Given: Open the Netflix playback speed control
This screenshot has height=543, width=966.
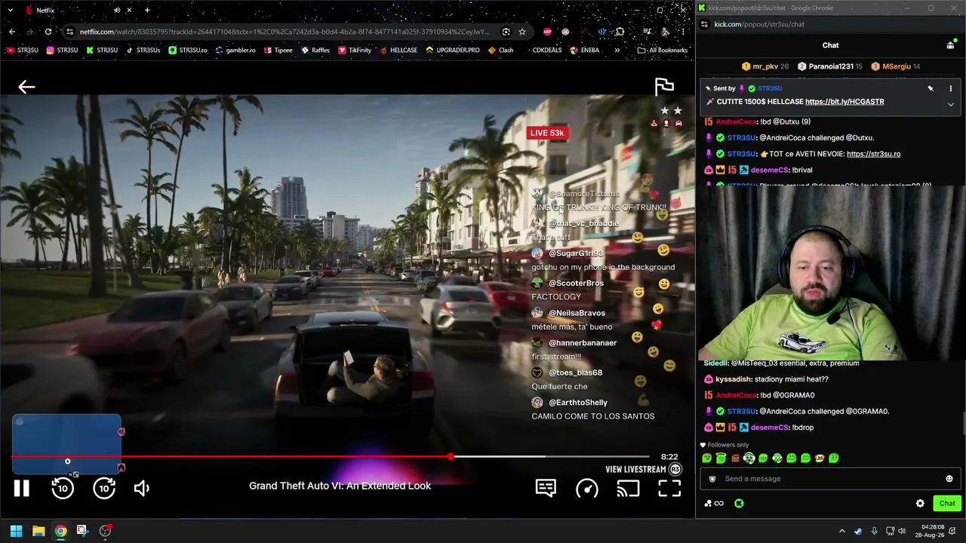Looking at the screenshot, I should coord(587,489).
